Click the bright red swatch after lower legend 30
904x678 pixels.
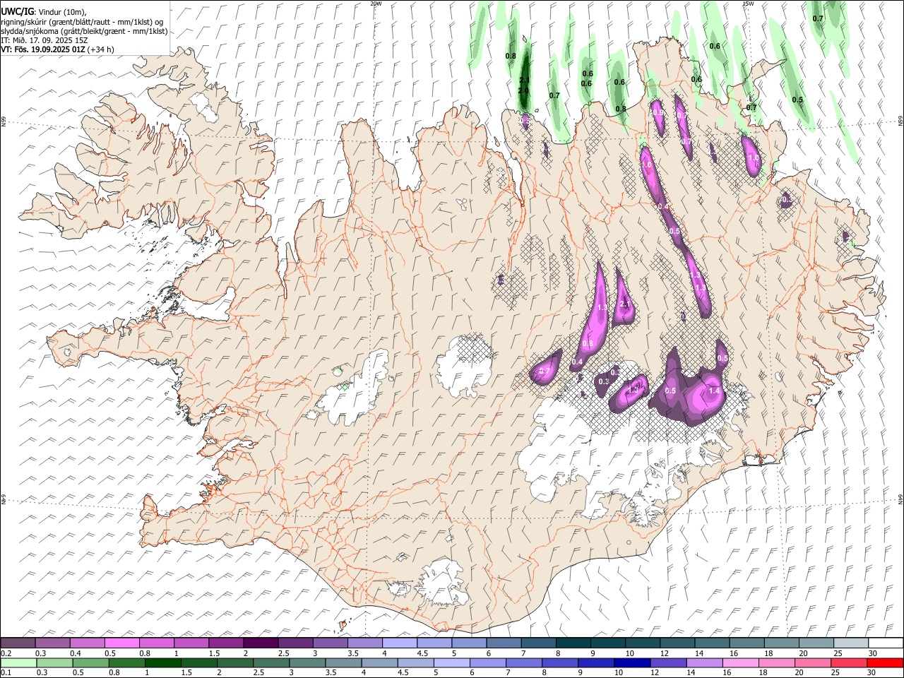click(x=885, y=662)
